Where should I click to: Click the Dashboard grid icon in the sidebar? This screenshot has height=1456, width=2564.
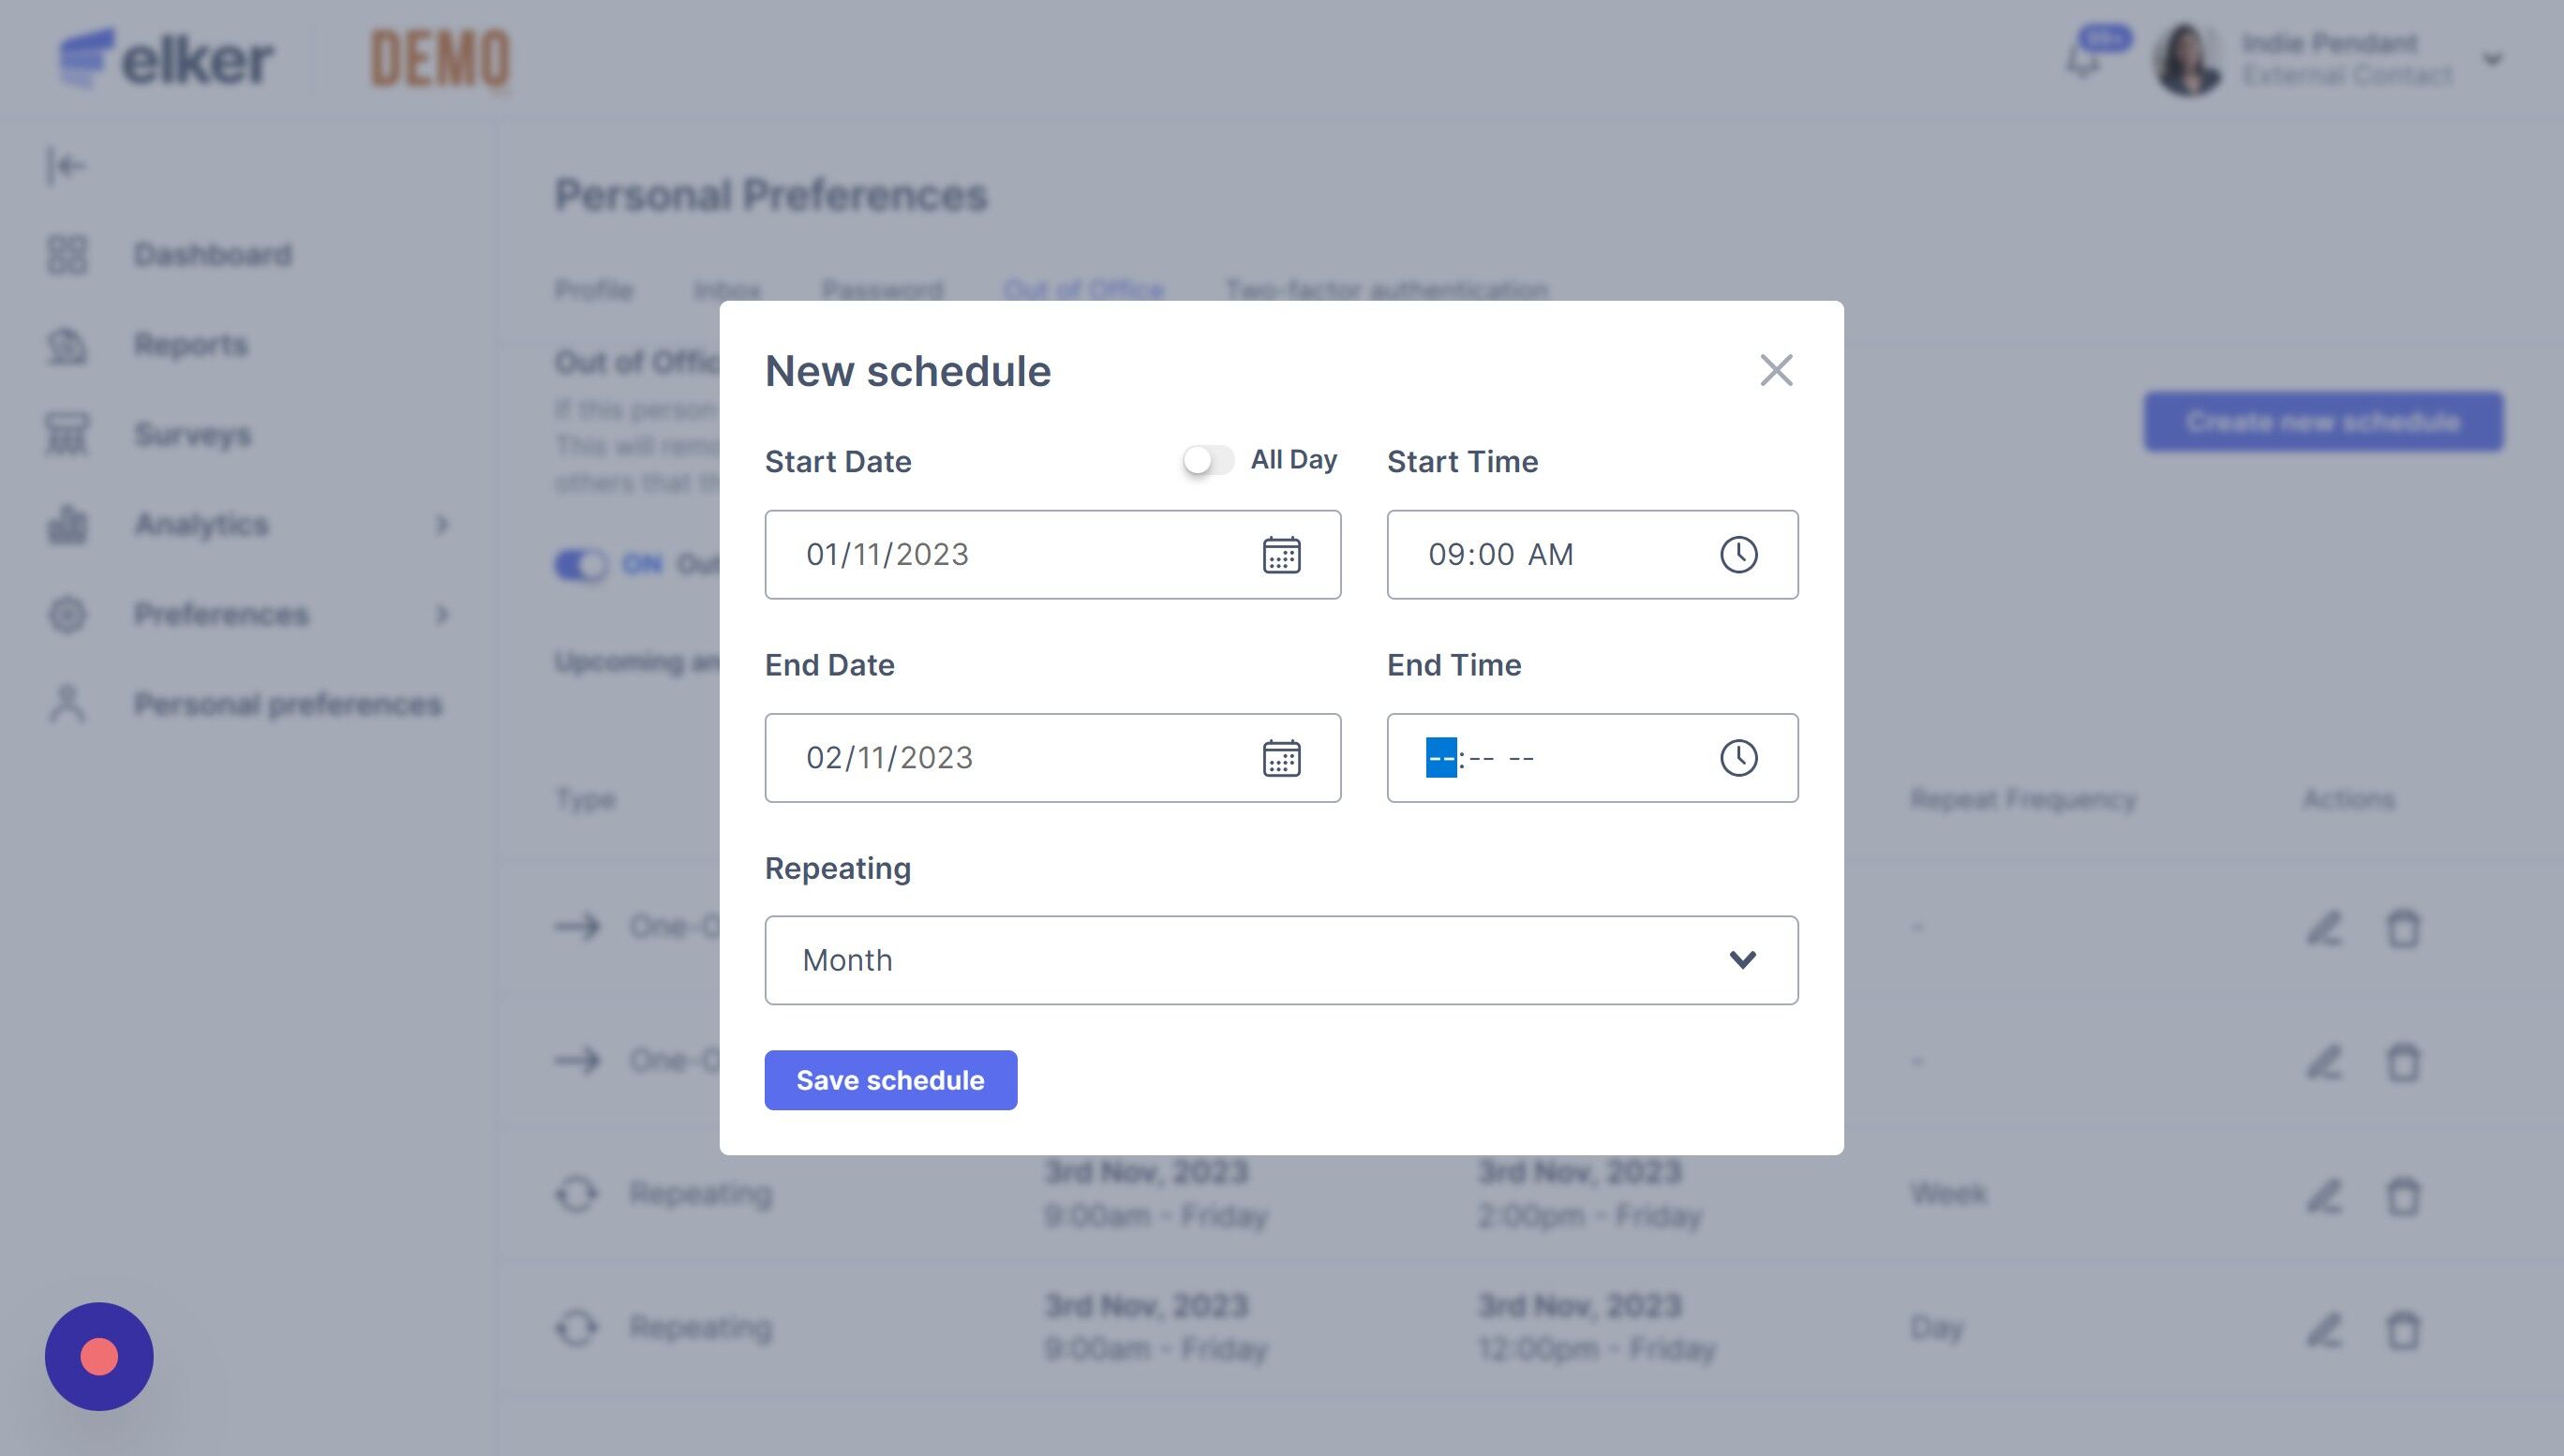click(67, 255)
